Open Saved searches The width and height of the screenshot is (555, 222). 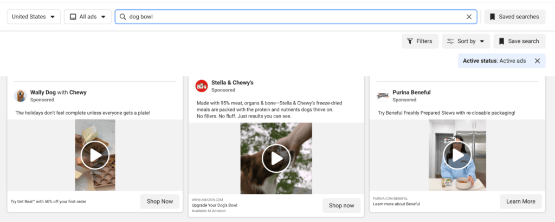click(x=515, y=17)
